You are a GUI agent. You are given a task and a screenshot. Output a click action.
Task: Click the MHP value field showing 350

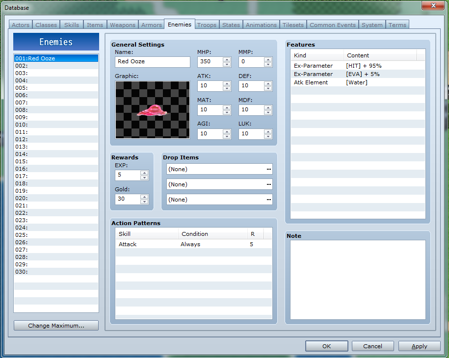(x=210, y=61)
